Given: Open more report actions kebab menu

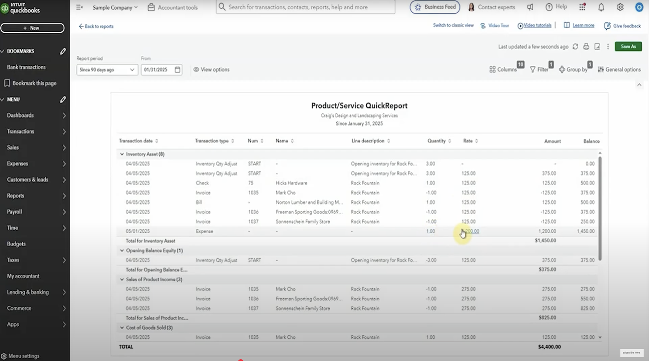Looking at the screenshot, I should (608, 47).
